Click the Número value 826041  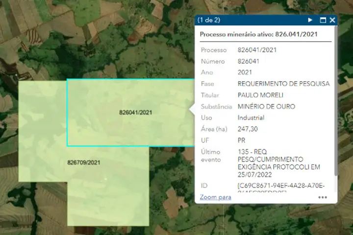[248, 62]
